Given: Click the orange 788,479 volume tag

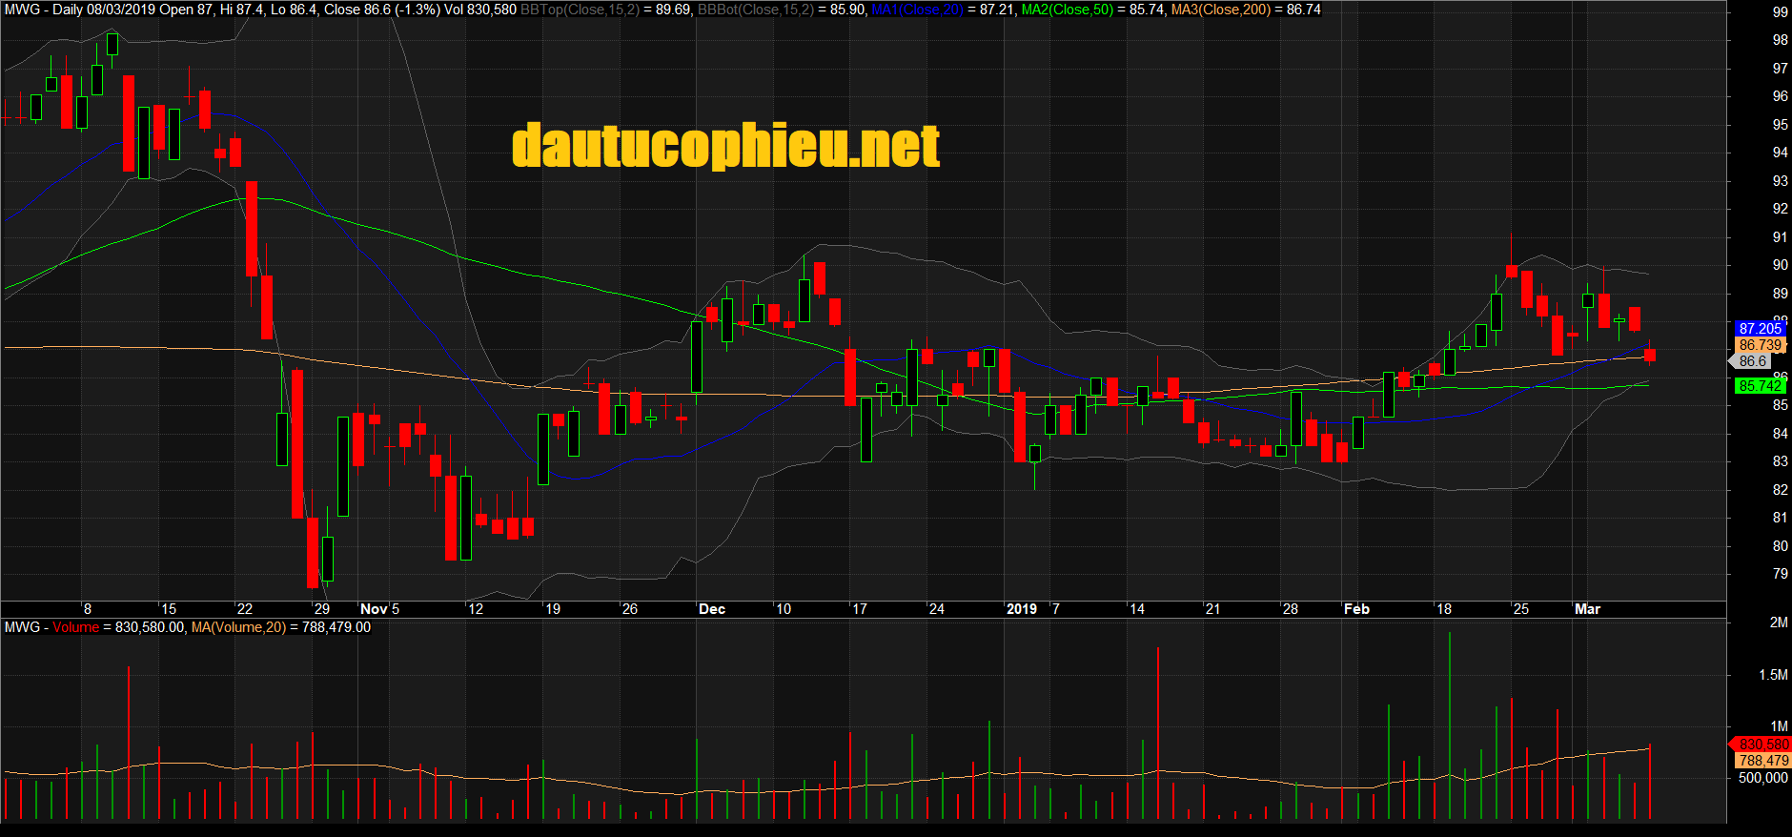Looking at the screenshot, I should click(x=1762, y=761).
